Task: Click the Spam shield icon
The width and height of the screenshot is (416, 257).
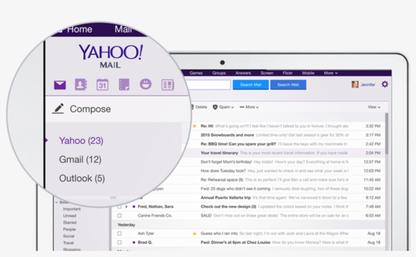Action: click(x=215, y=107)
